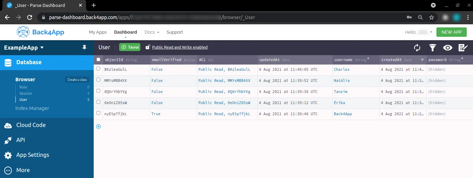The width and height of the screenshot is (473, 178).
Task: Click the browser zoom magnifier icon
Action: [x=420, y=17]
